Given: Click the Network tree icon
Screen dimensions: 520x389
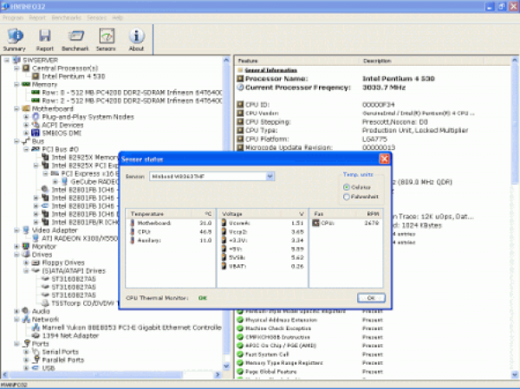Looking at the screenshot, I should (26, 320).
